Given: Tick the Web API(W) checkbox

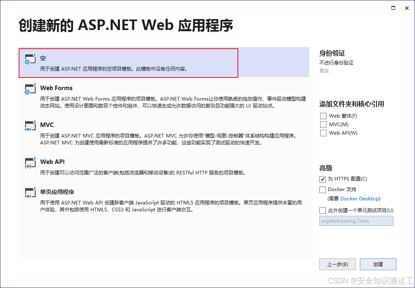Looking at the screenshot, I should pos(323,133).
